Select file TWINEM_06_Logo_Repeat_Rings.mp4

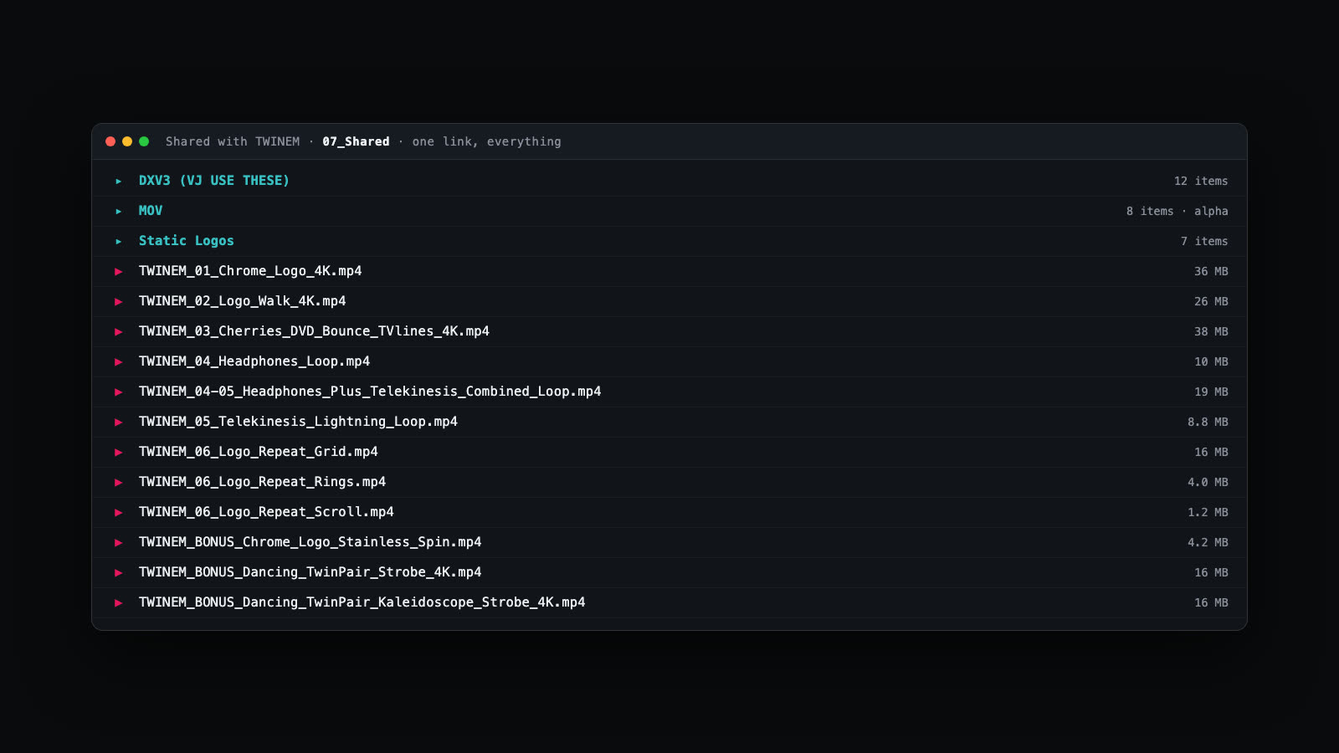point(262,482)
